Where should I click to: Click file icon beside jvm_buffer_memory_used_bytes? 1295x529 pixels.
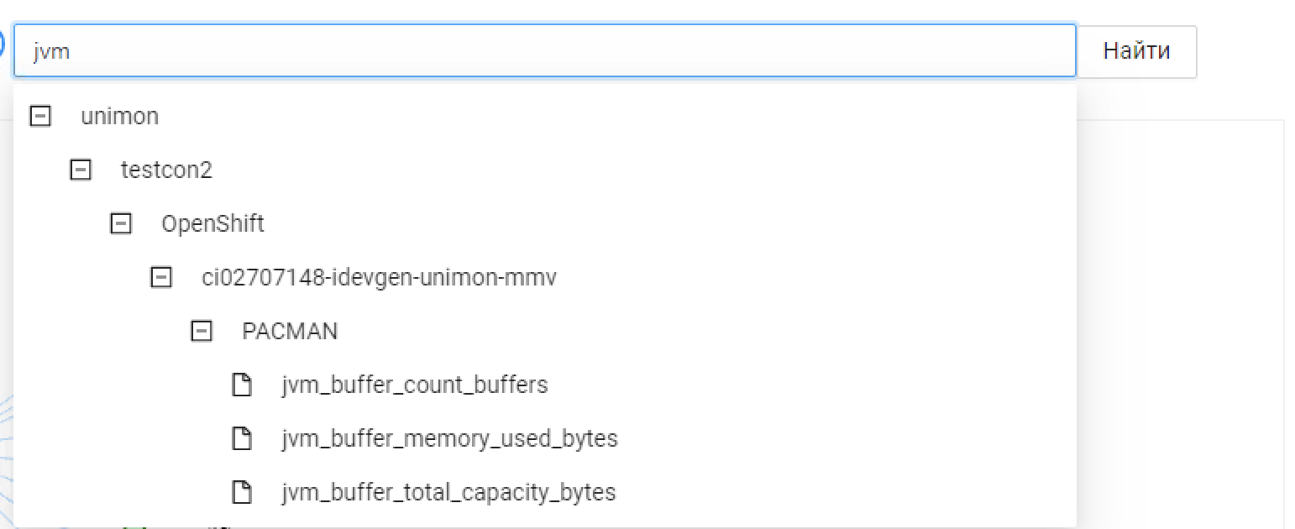click(x=242, y=438)
